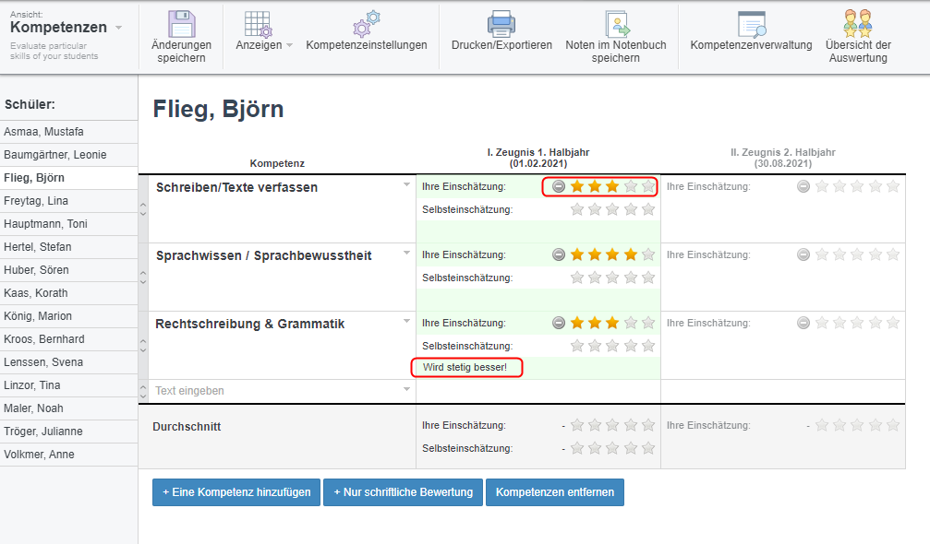Select student Hertel, Stefan

pyautogui.click(x=68, y=247)
